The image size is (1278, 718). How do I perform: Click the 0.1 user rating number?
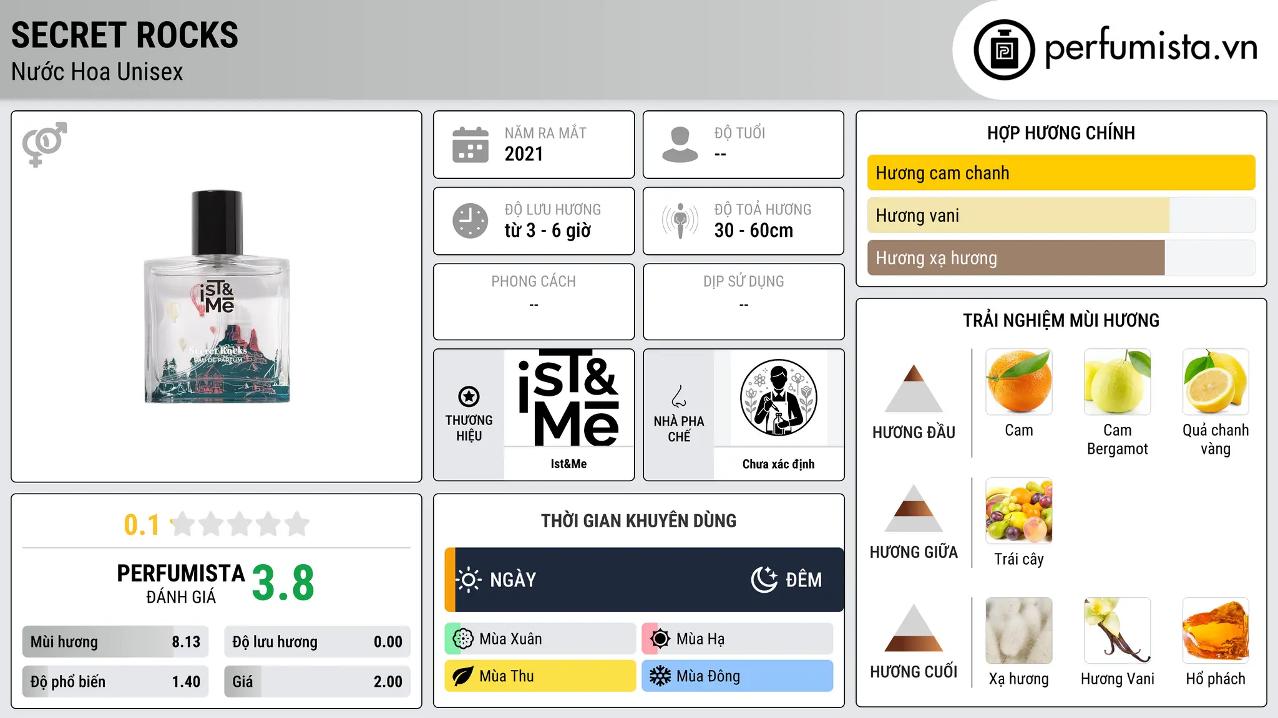142,525
